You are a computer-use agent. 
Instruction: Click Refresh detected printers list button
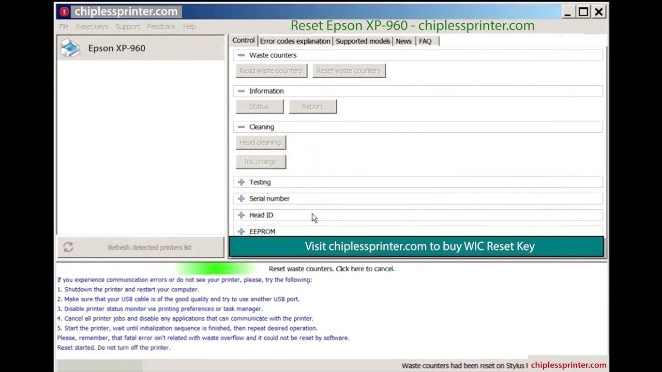141,247
